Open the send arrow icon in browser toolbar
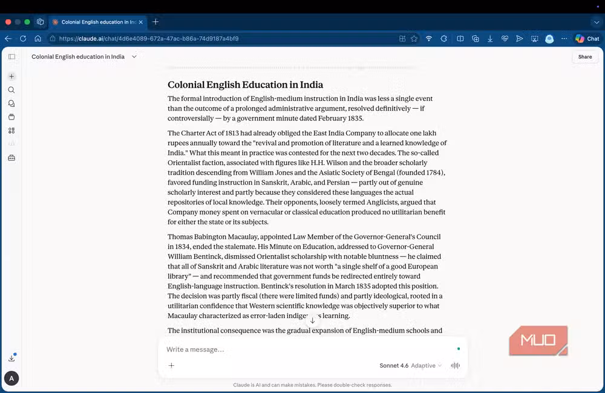605x393 pixels. 520,39
